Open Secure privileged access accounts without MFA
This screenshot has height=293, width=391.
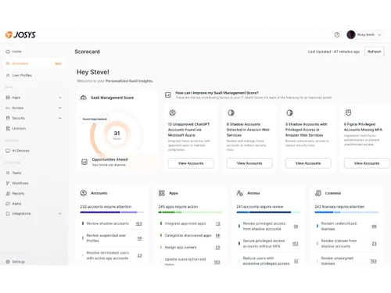tap(268, 244)
